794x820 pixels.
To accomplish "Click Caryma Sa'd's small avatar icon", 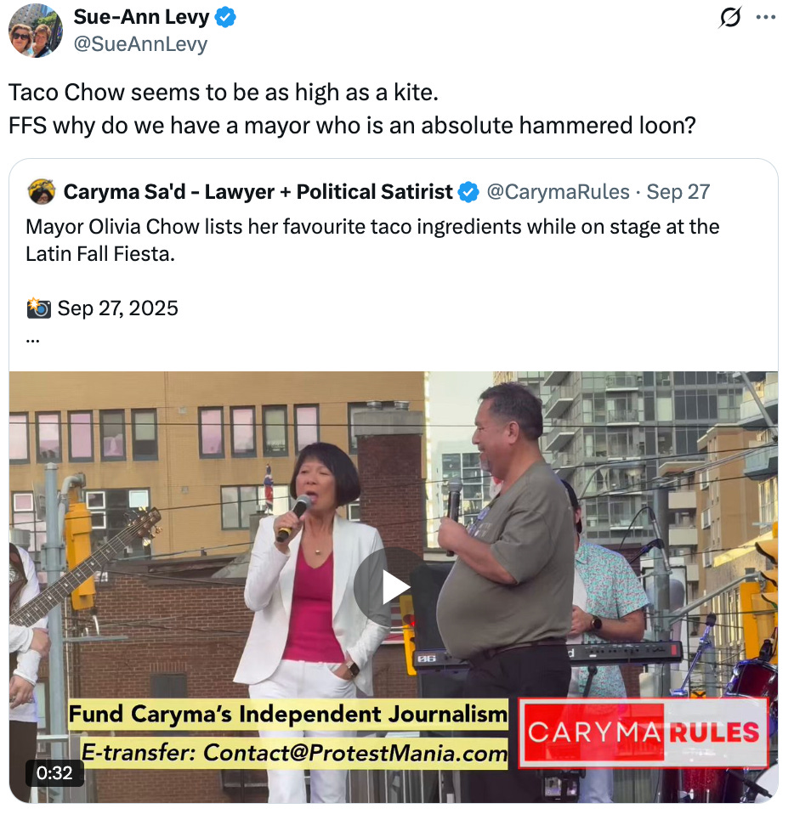I will point(42,192).
